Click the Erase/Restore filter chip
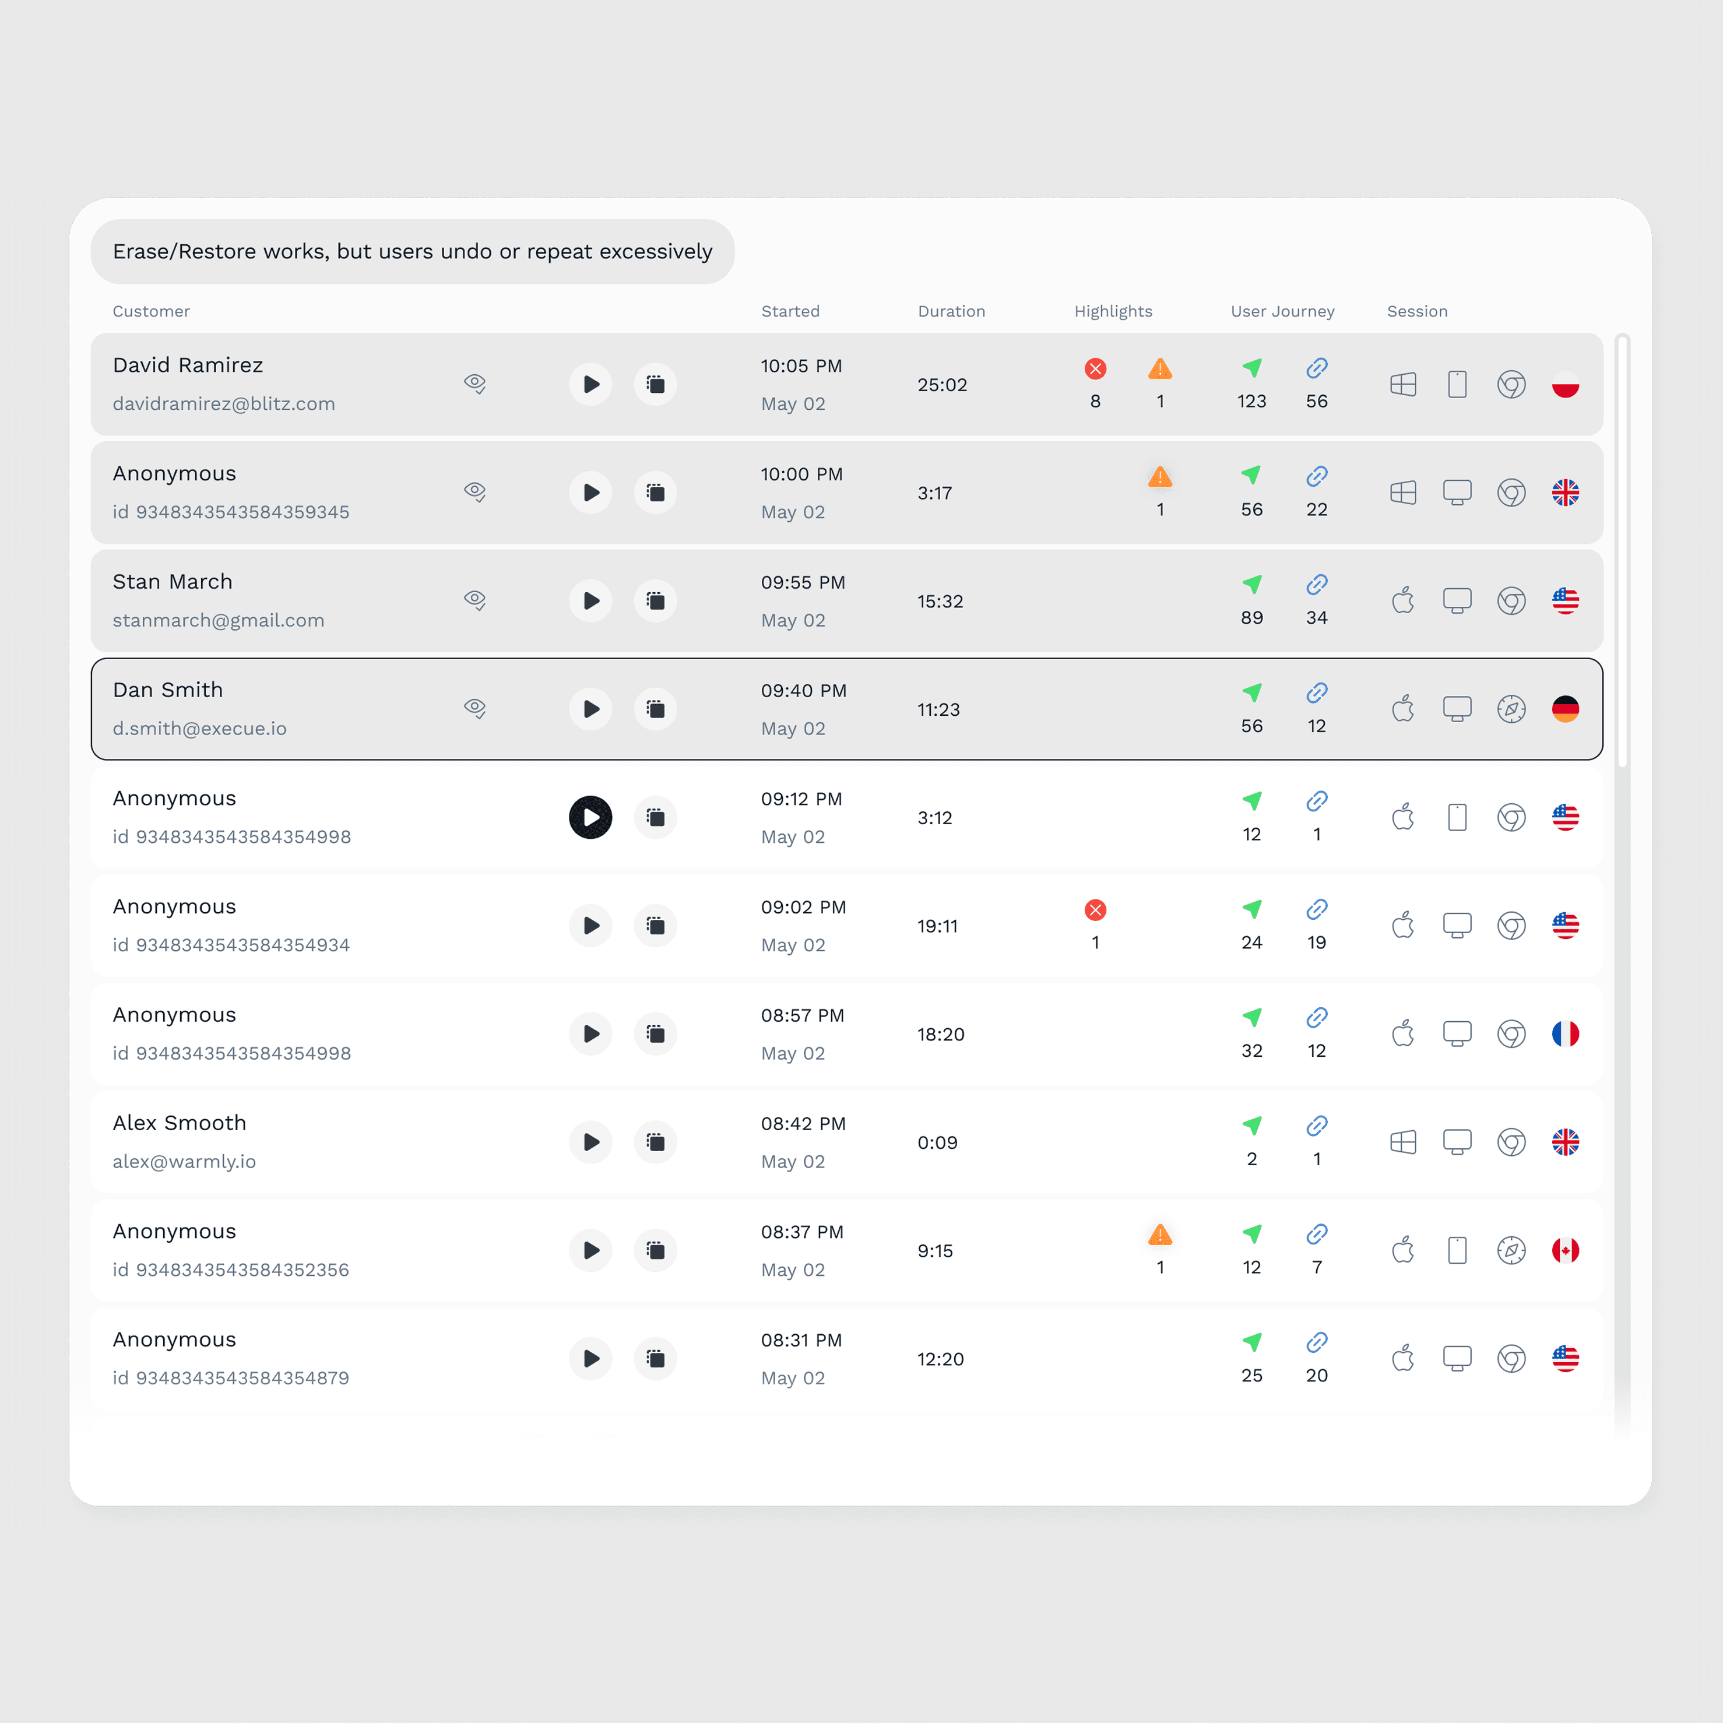Screen dimensions: 1723x1723 tap(412, 251)
